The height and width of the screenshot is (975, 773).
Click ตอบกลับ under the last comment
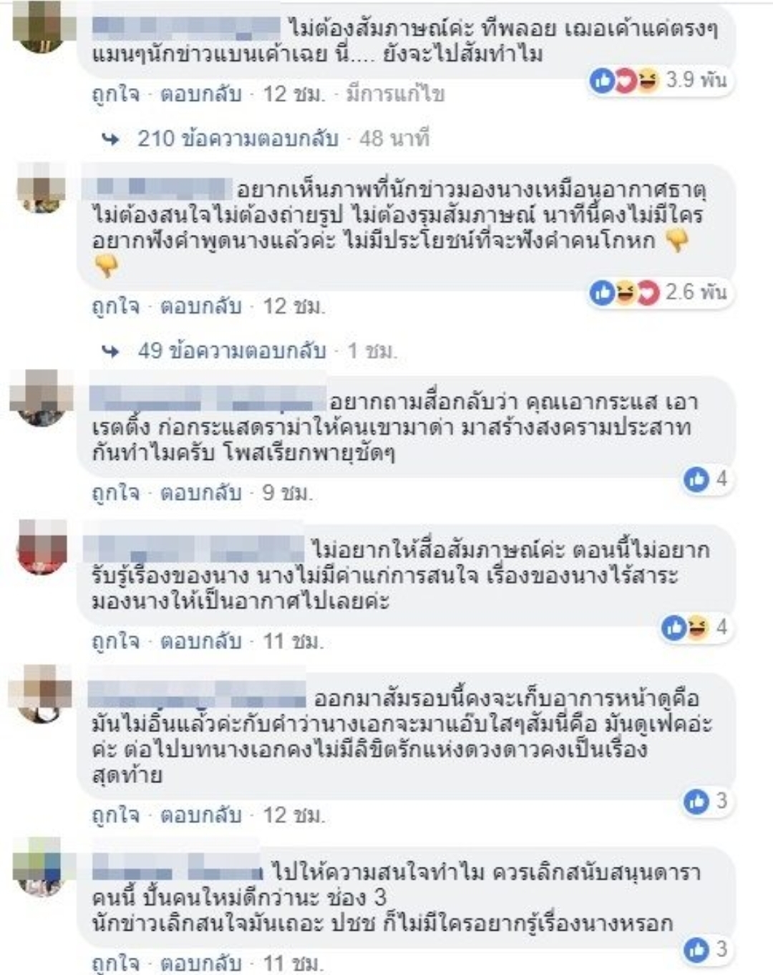pos(200,963)
